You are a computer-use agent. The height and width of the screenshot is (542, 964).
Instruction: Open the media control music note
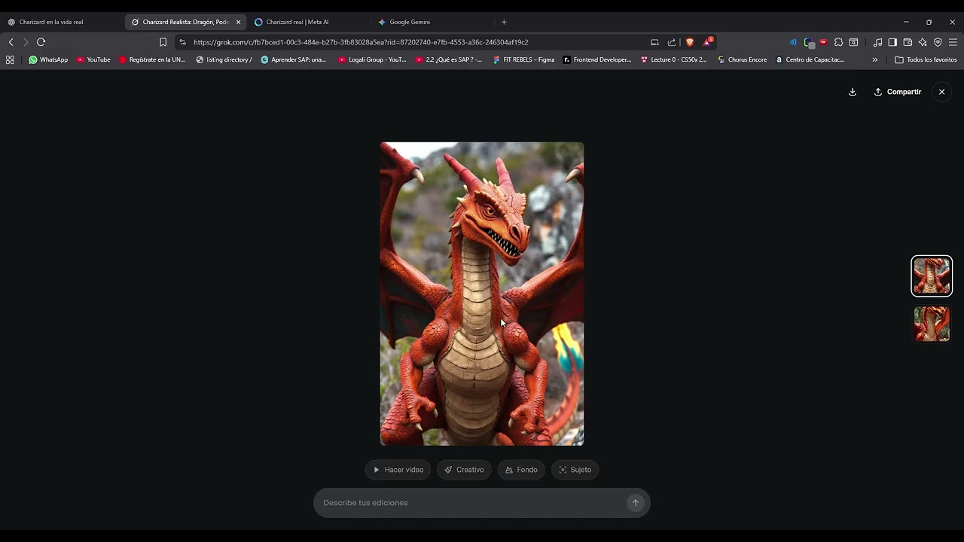coord(877,42)
